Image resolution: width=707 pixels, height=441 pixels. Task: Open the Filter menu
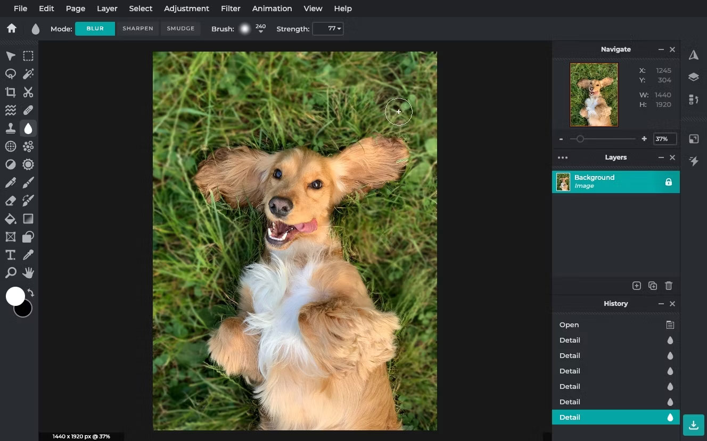click(x=231, y=9)
